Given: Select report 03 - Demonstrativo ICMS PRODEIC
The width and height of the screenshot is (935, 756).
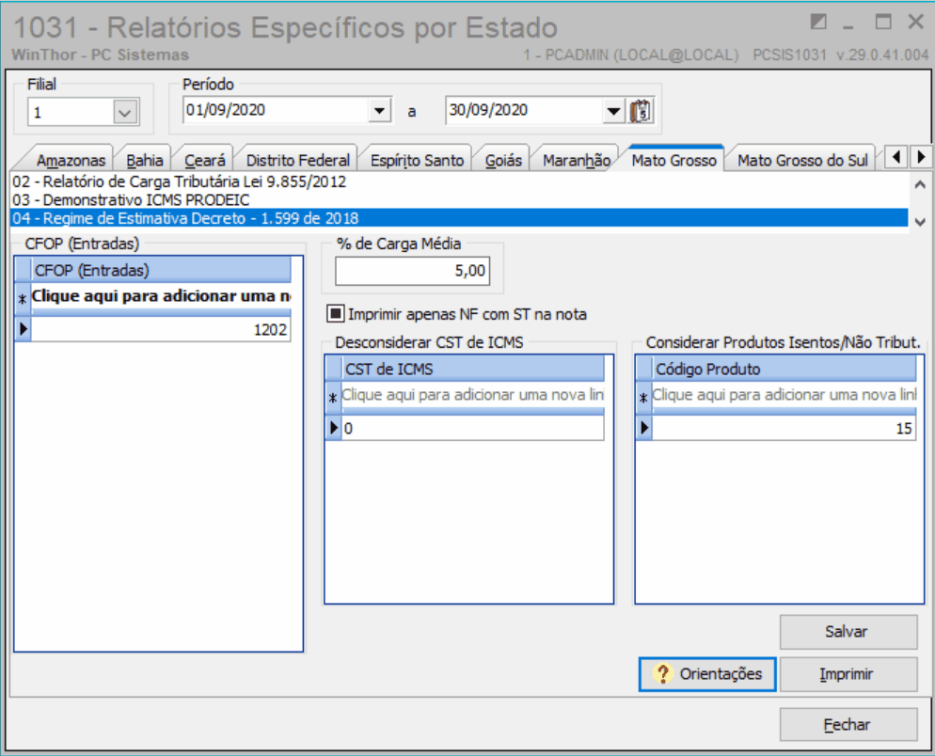Looking at the screenshot, I should (458, 199).
